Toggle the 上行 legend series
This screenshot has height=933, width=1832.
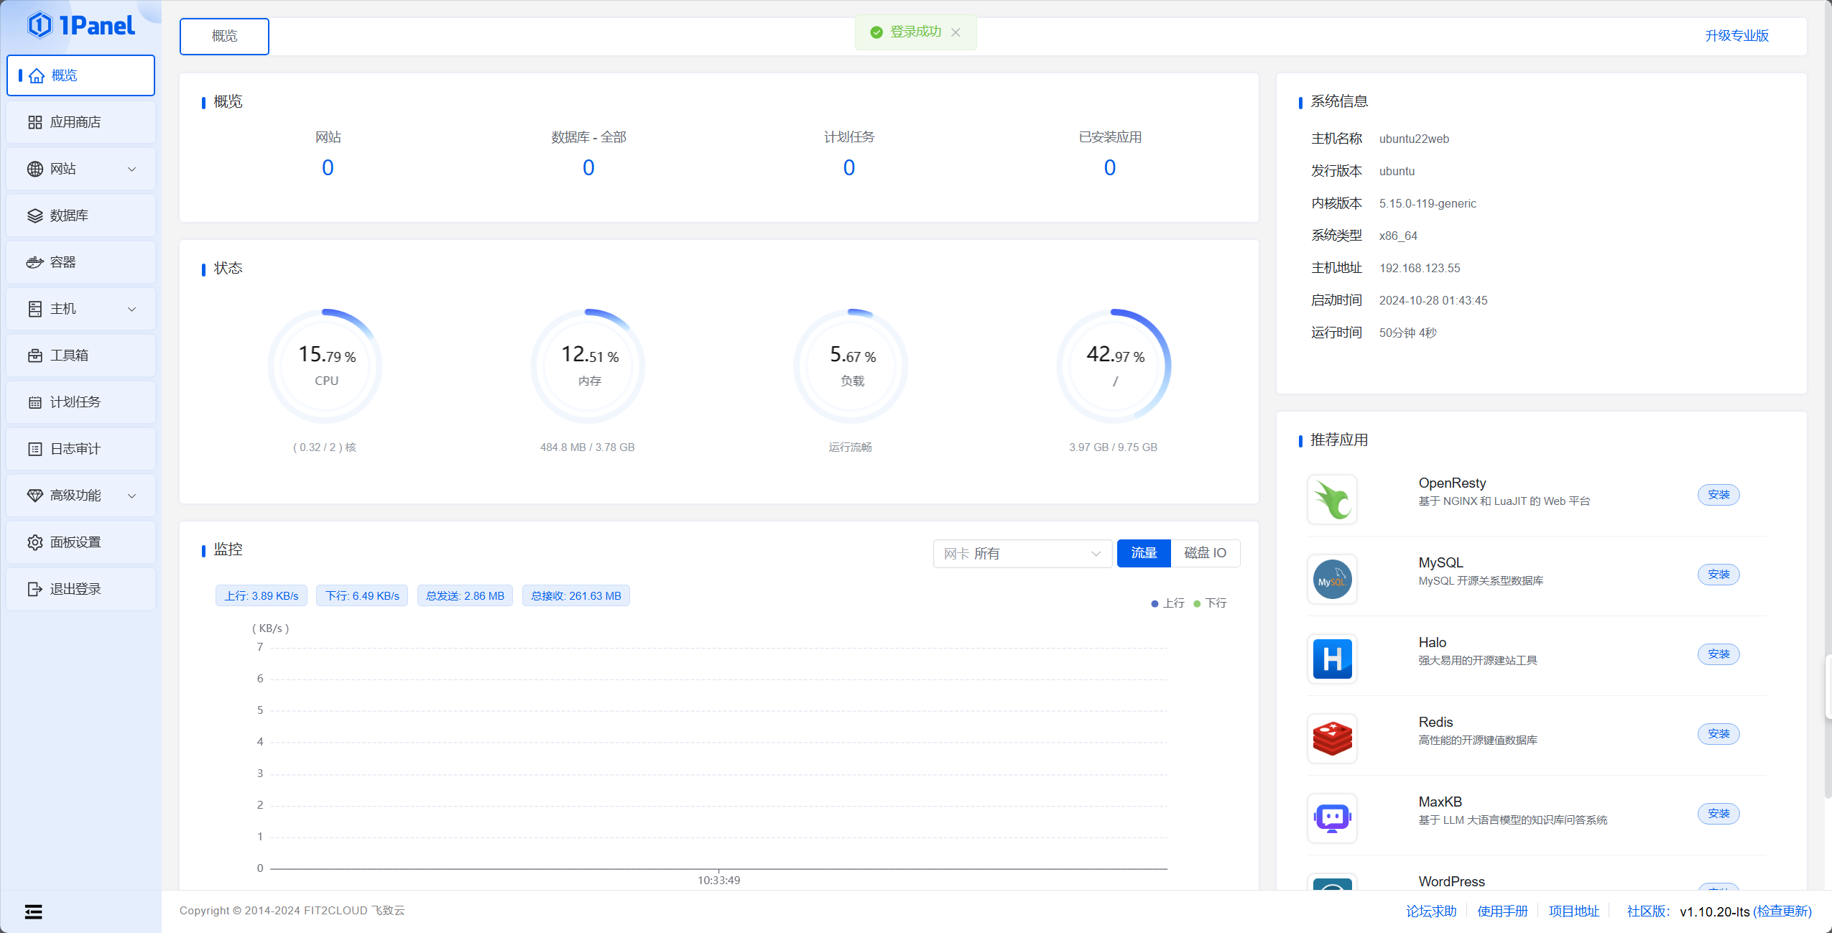pos(1167,603)
